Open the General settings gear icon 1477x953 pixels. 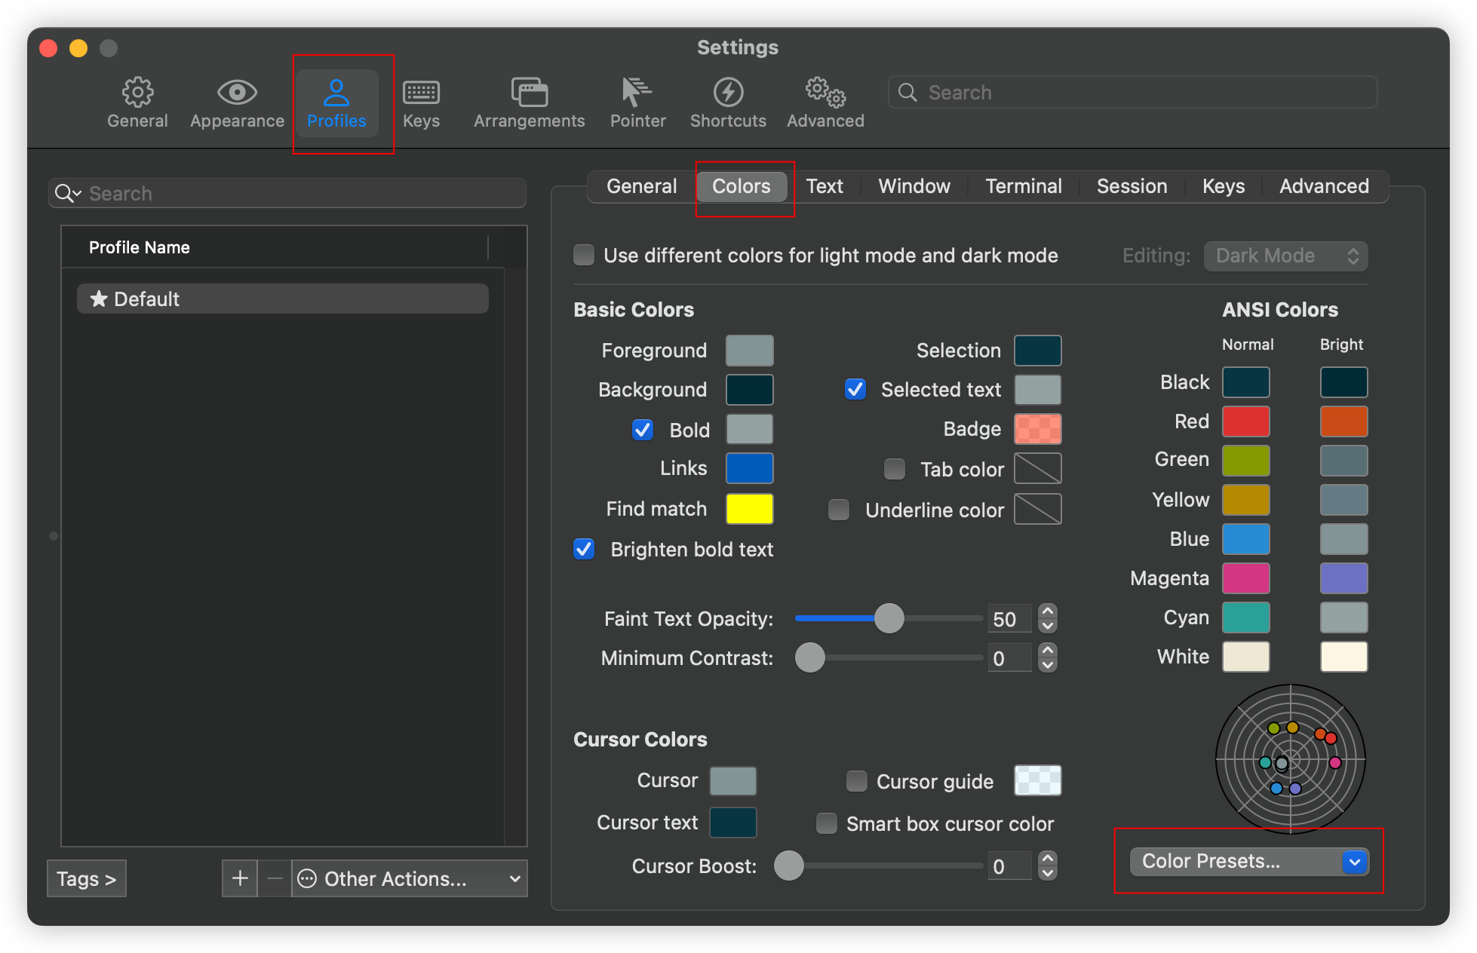[x=137, y=93]
